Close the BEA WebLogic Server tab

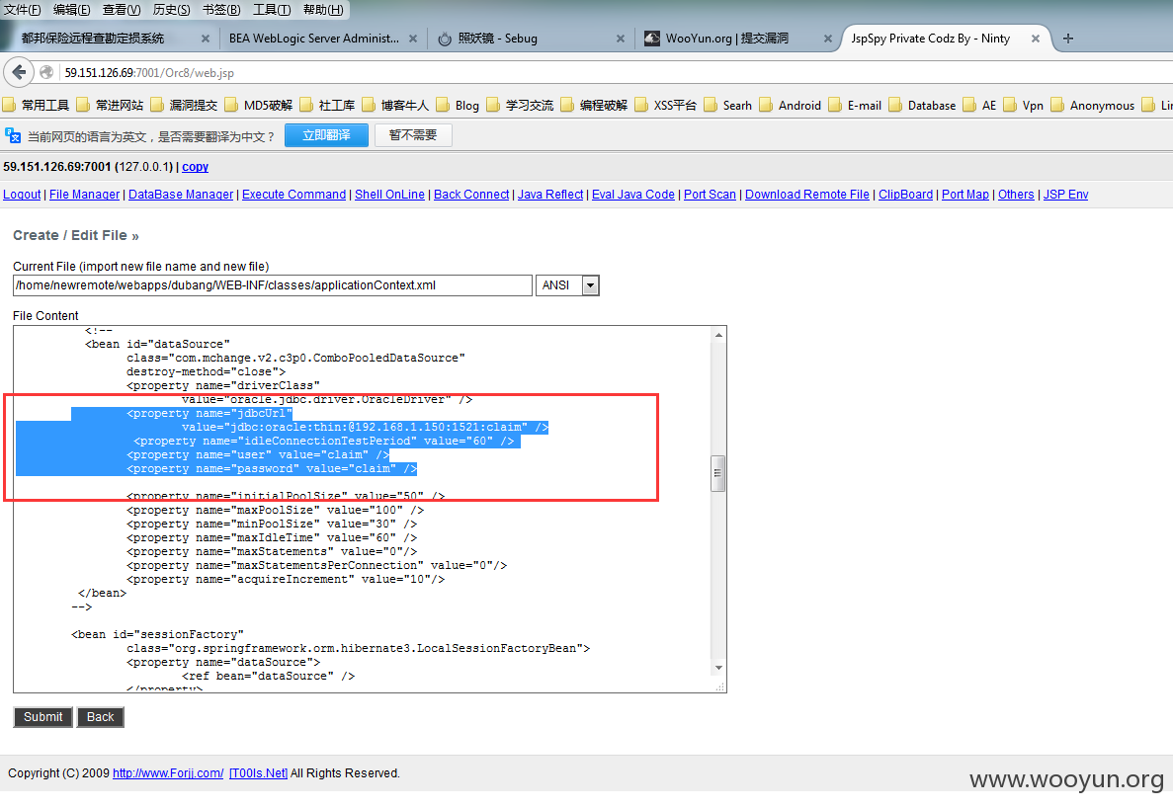click(413, 39)
